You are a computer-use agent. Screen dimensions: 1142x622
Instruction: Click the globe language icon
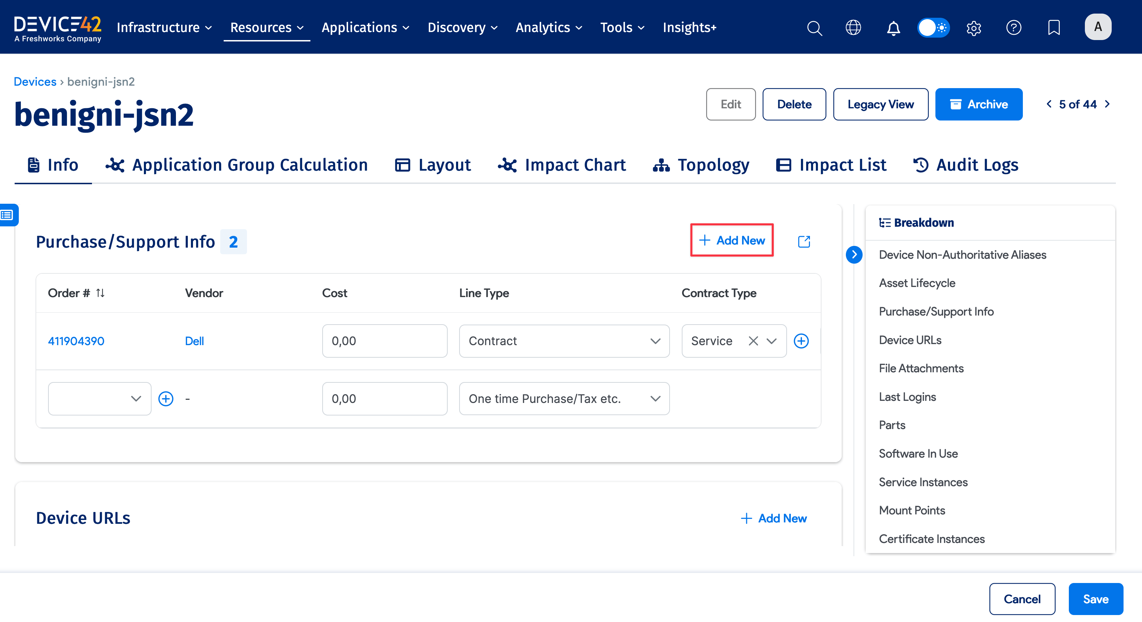pyautogui.click(x=853, y=28)
